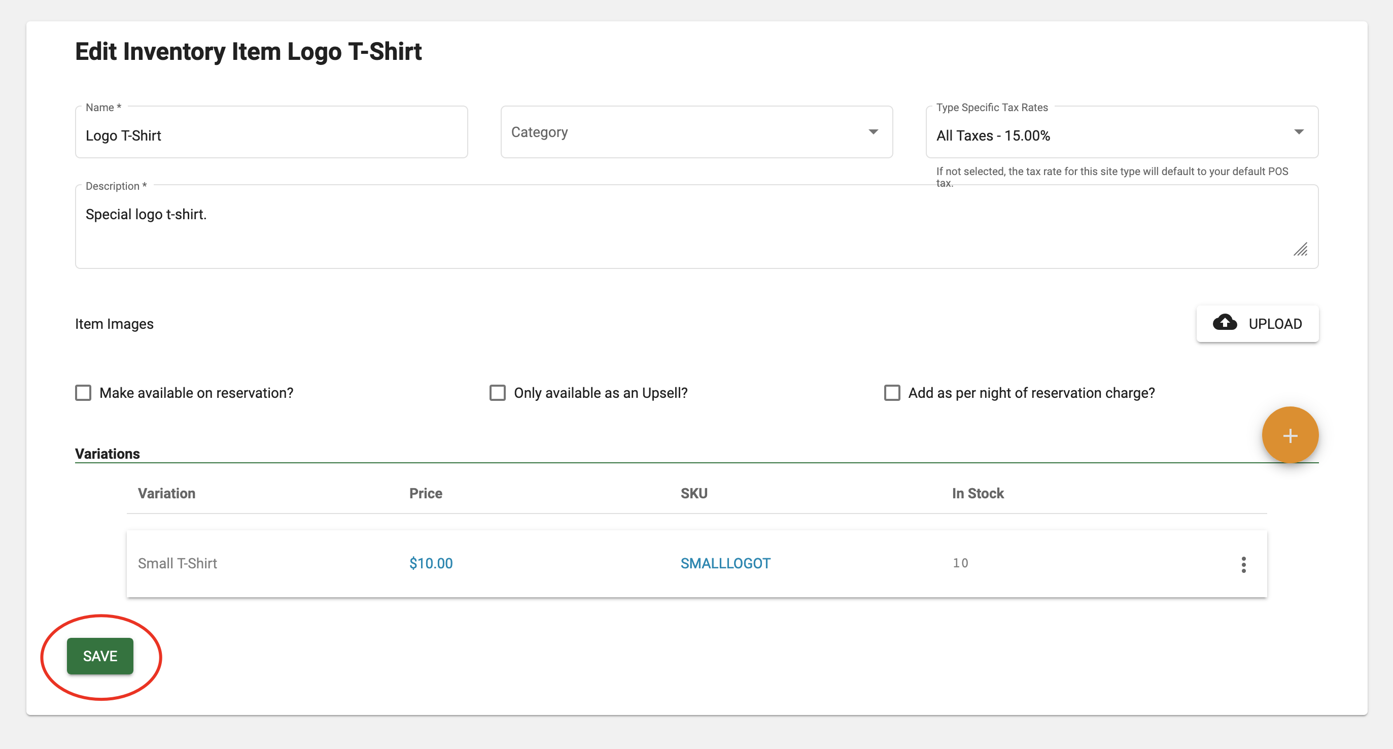Viewport: 1393px width, 749px height.
Task: Click the Variation column header
Action: pyautogui.click(x=166, y=493)
